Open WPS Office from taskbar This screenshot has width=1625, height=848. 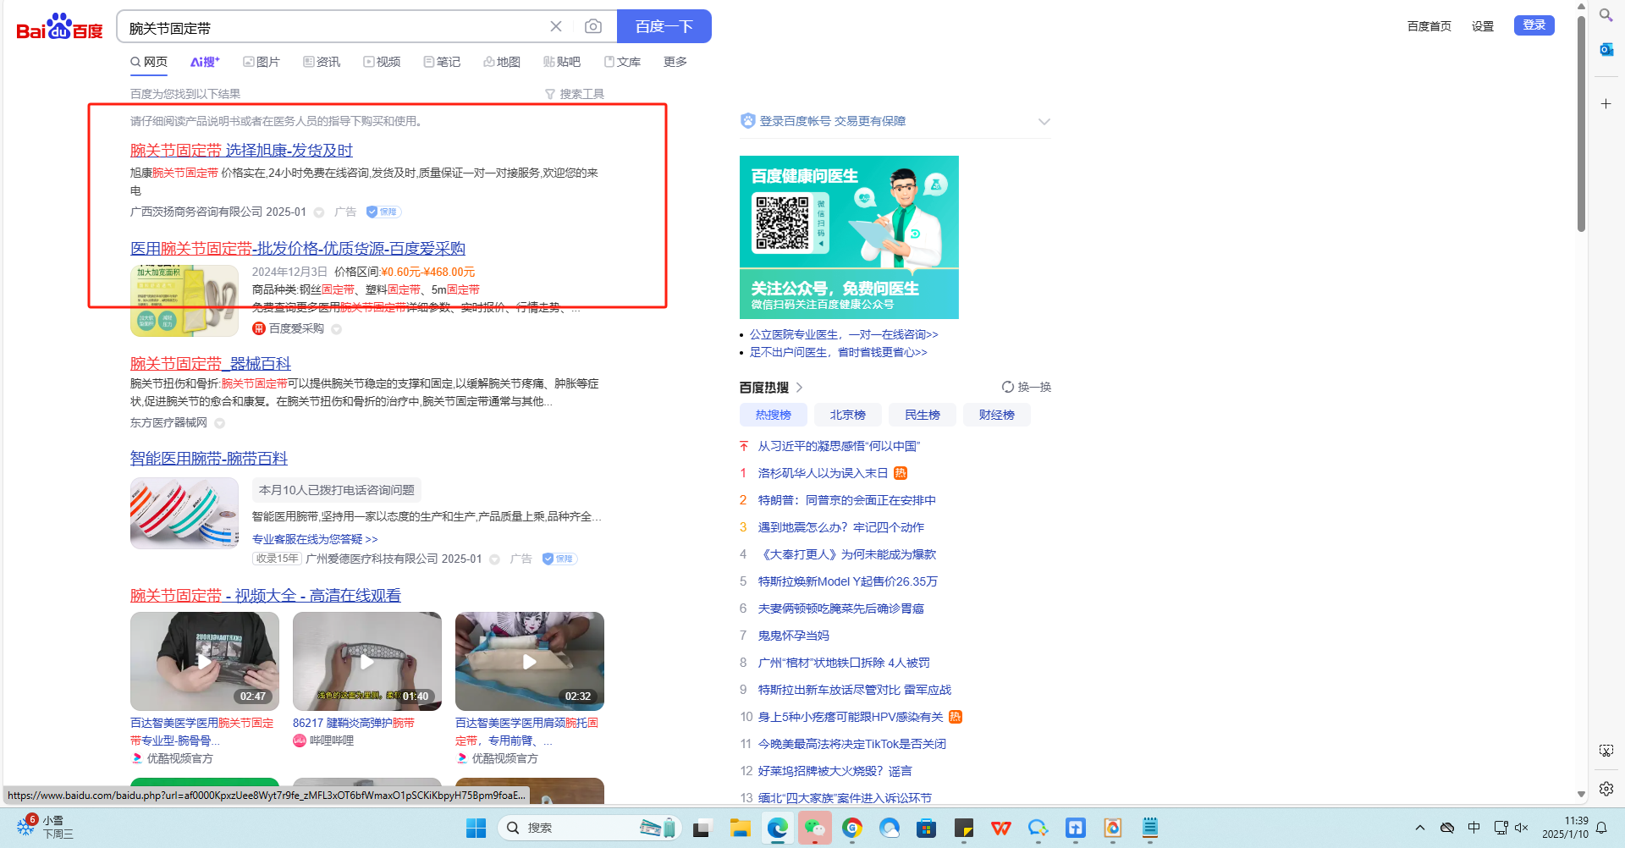(x=1001, y=828)
